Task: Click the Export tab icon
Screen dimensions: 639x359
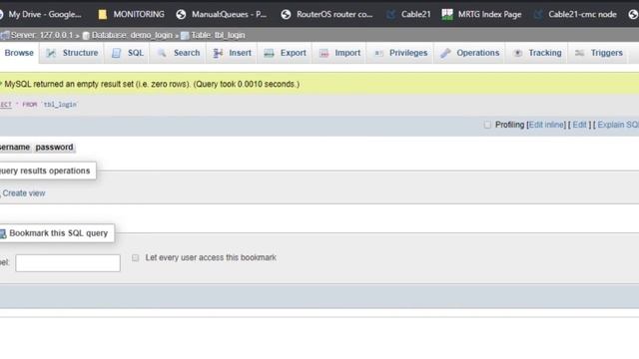Action: tap(269, 53)
